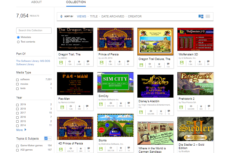Open Where in the World is Carmen Sandiego thumbnail
229x153 pixels.
coord(155,133)
